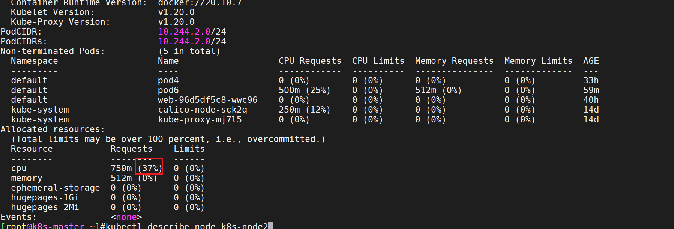
Task: Click the 750m cpu requests value
Action: click(121, 168)
